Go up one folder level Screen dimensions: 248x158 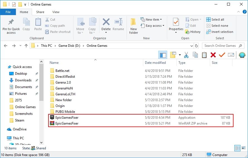26,46
